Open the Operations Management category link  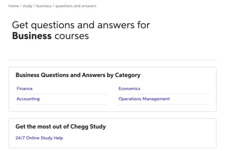144,99
